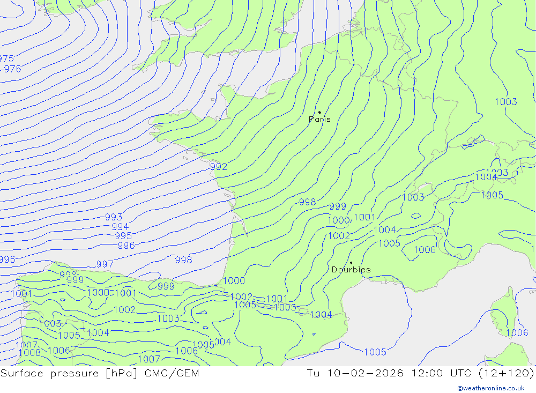The width and height of the screenshot is (536, 393).
Task: Click the 997 isobar pressure label
Action: (105, 264)
